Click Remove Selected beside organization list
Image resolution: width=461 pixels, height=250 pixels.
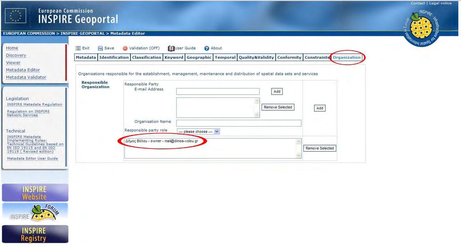[320, 148]
